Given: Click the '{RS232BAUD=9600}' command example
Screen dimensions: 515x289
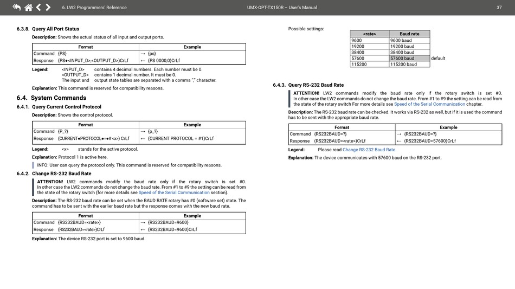Looking at the screenshot, I should [168, 222].
